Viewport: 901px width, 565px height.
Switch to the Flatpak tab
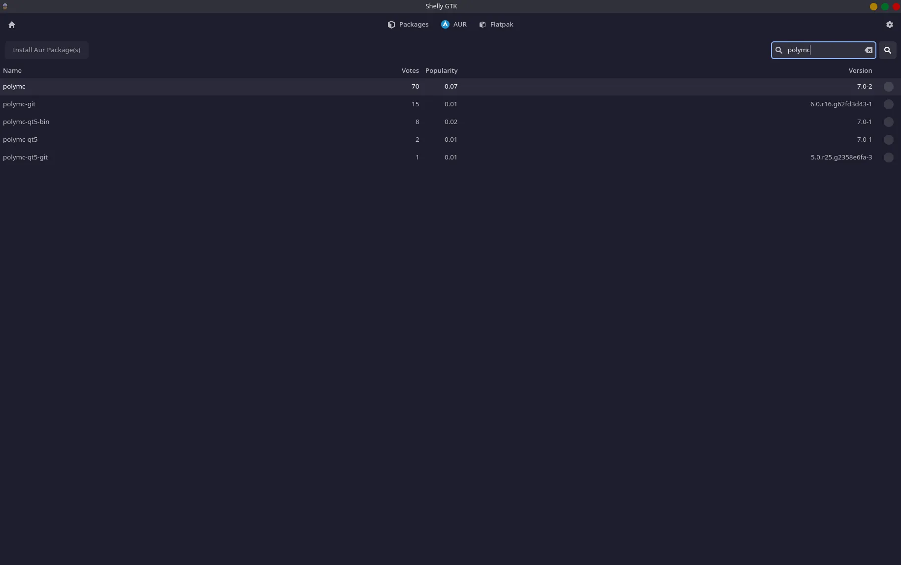[496, 25]
